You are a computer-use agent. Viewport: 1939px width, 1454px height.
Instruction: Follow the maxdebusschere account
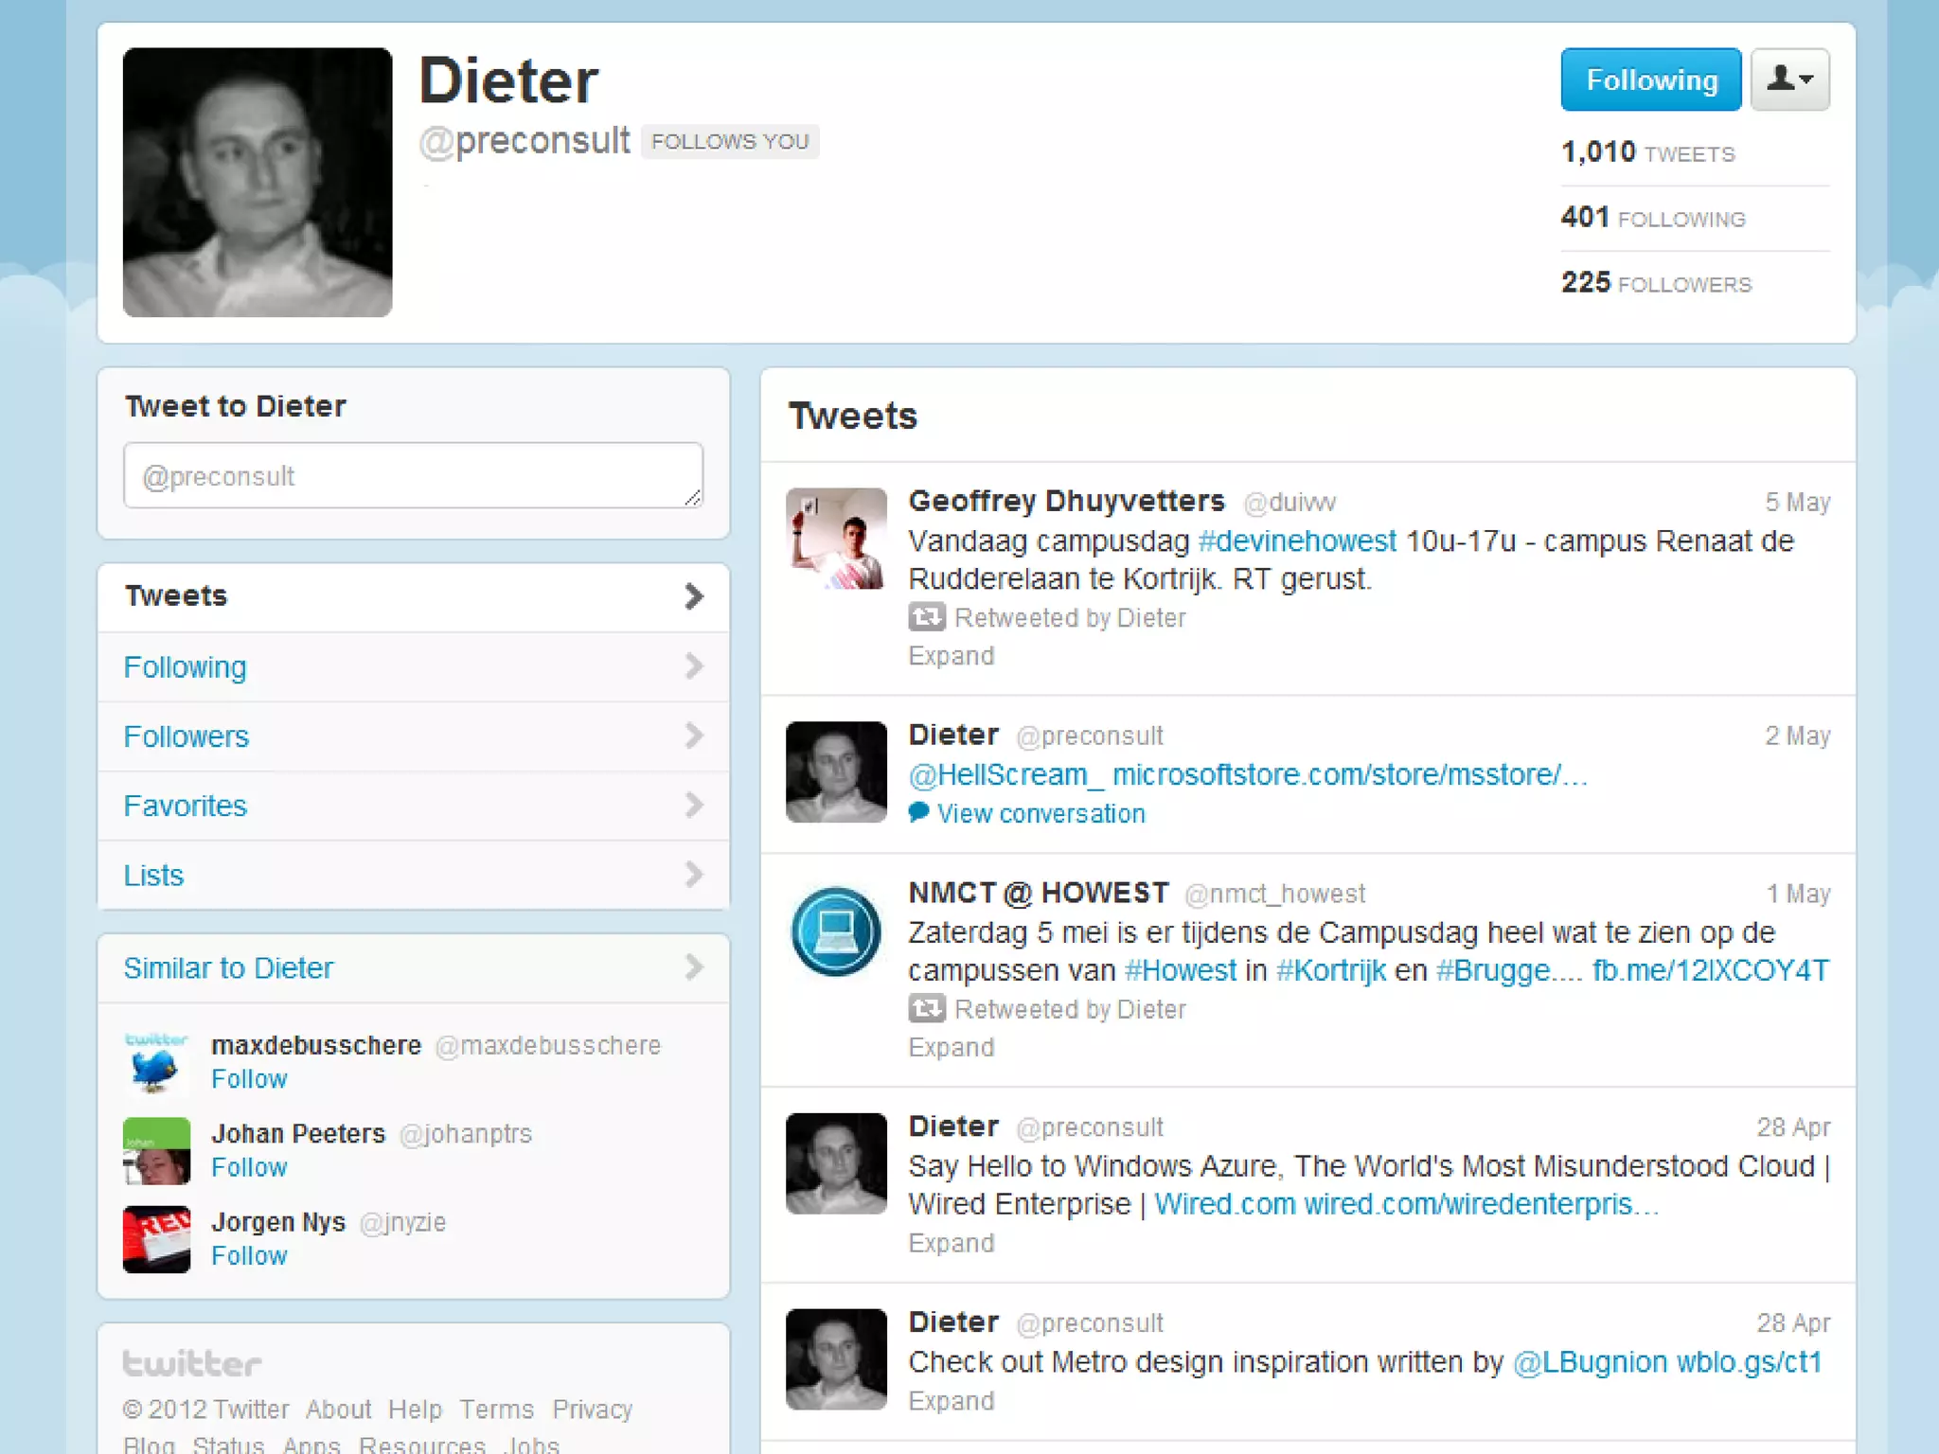(x=249, y=1079)
